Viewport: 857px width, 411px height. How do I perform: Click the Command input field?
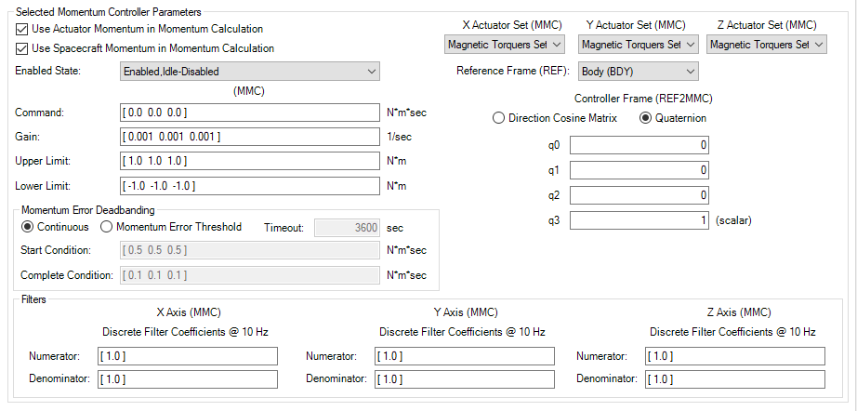[249, 113]
